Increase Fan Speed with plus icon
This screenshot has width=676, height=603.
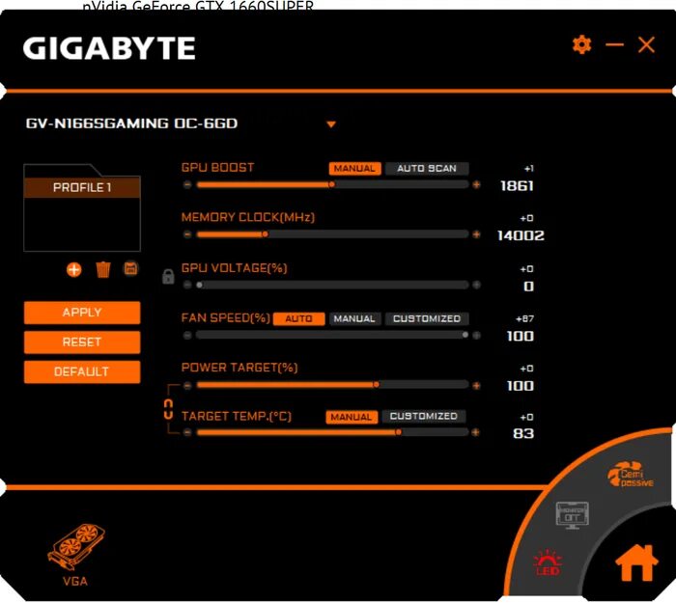click(x=476, y=335)
